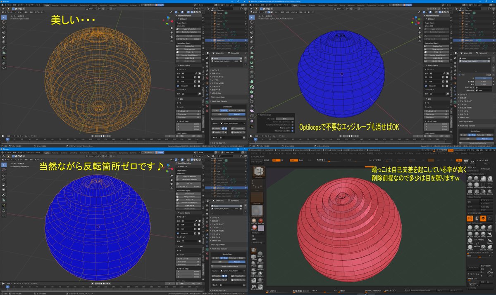
Task: Click 'Dissolve Cuts' in 美しい window
Action: coord(188,46)
